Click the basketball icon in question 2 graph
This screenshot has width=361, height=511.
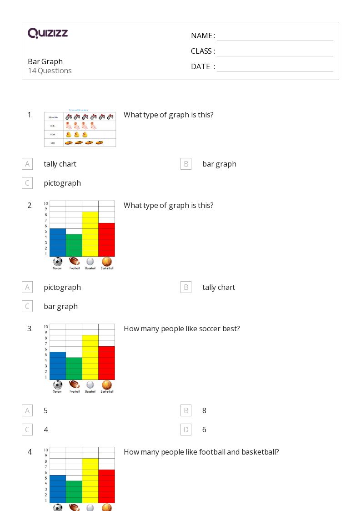106,262
